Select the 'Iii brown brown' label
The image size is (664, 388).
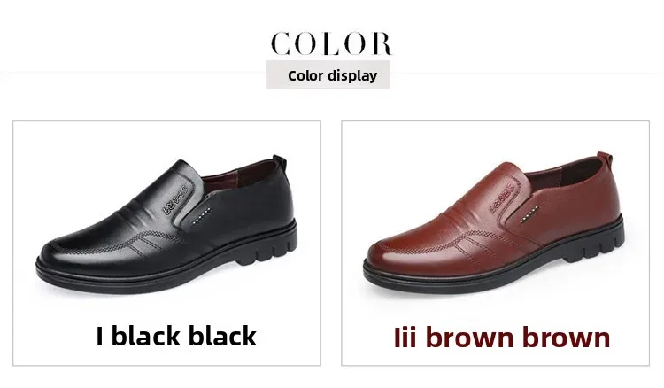click(502, 338)
